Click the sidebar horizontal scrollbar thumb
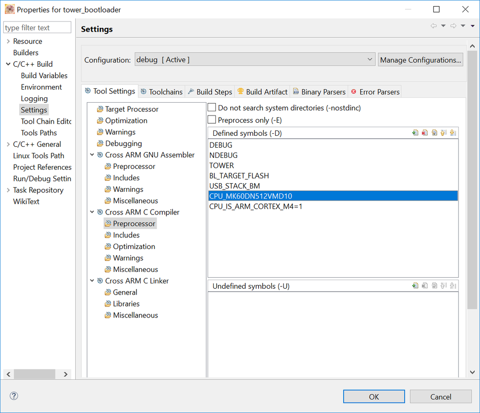The width and height of the screenshot is (480, 413). (x=35, y=374)
